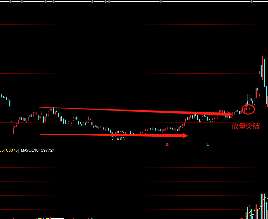
Task: Click the diamond marker above the "q" symbol
Action: (x=161, y=2)
